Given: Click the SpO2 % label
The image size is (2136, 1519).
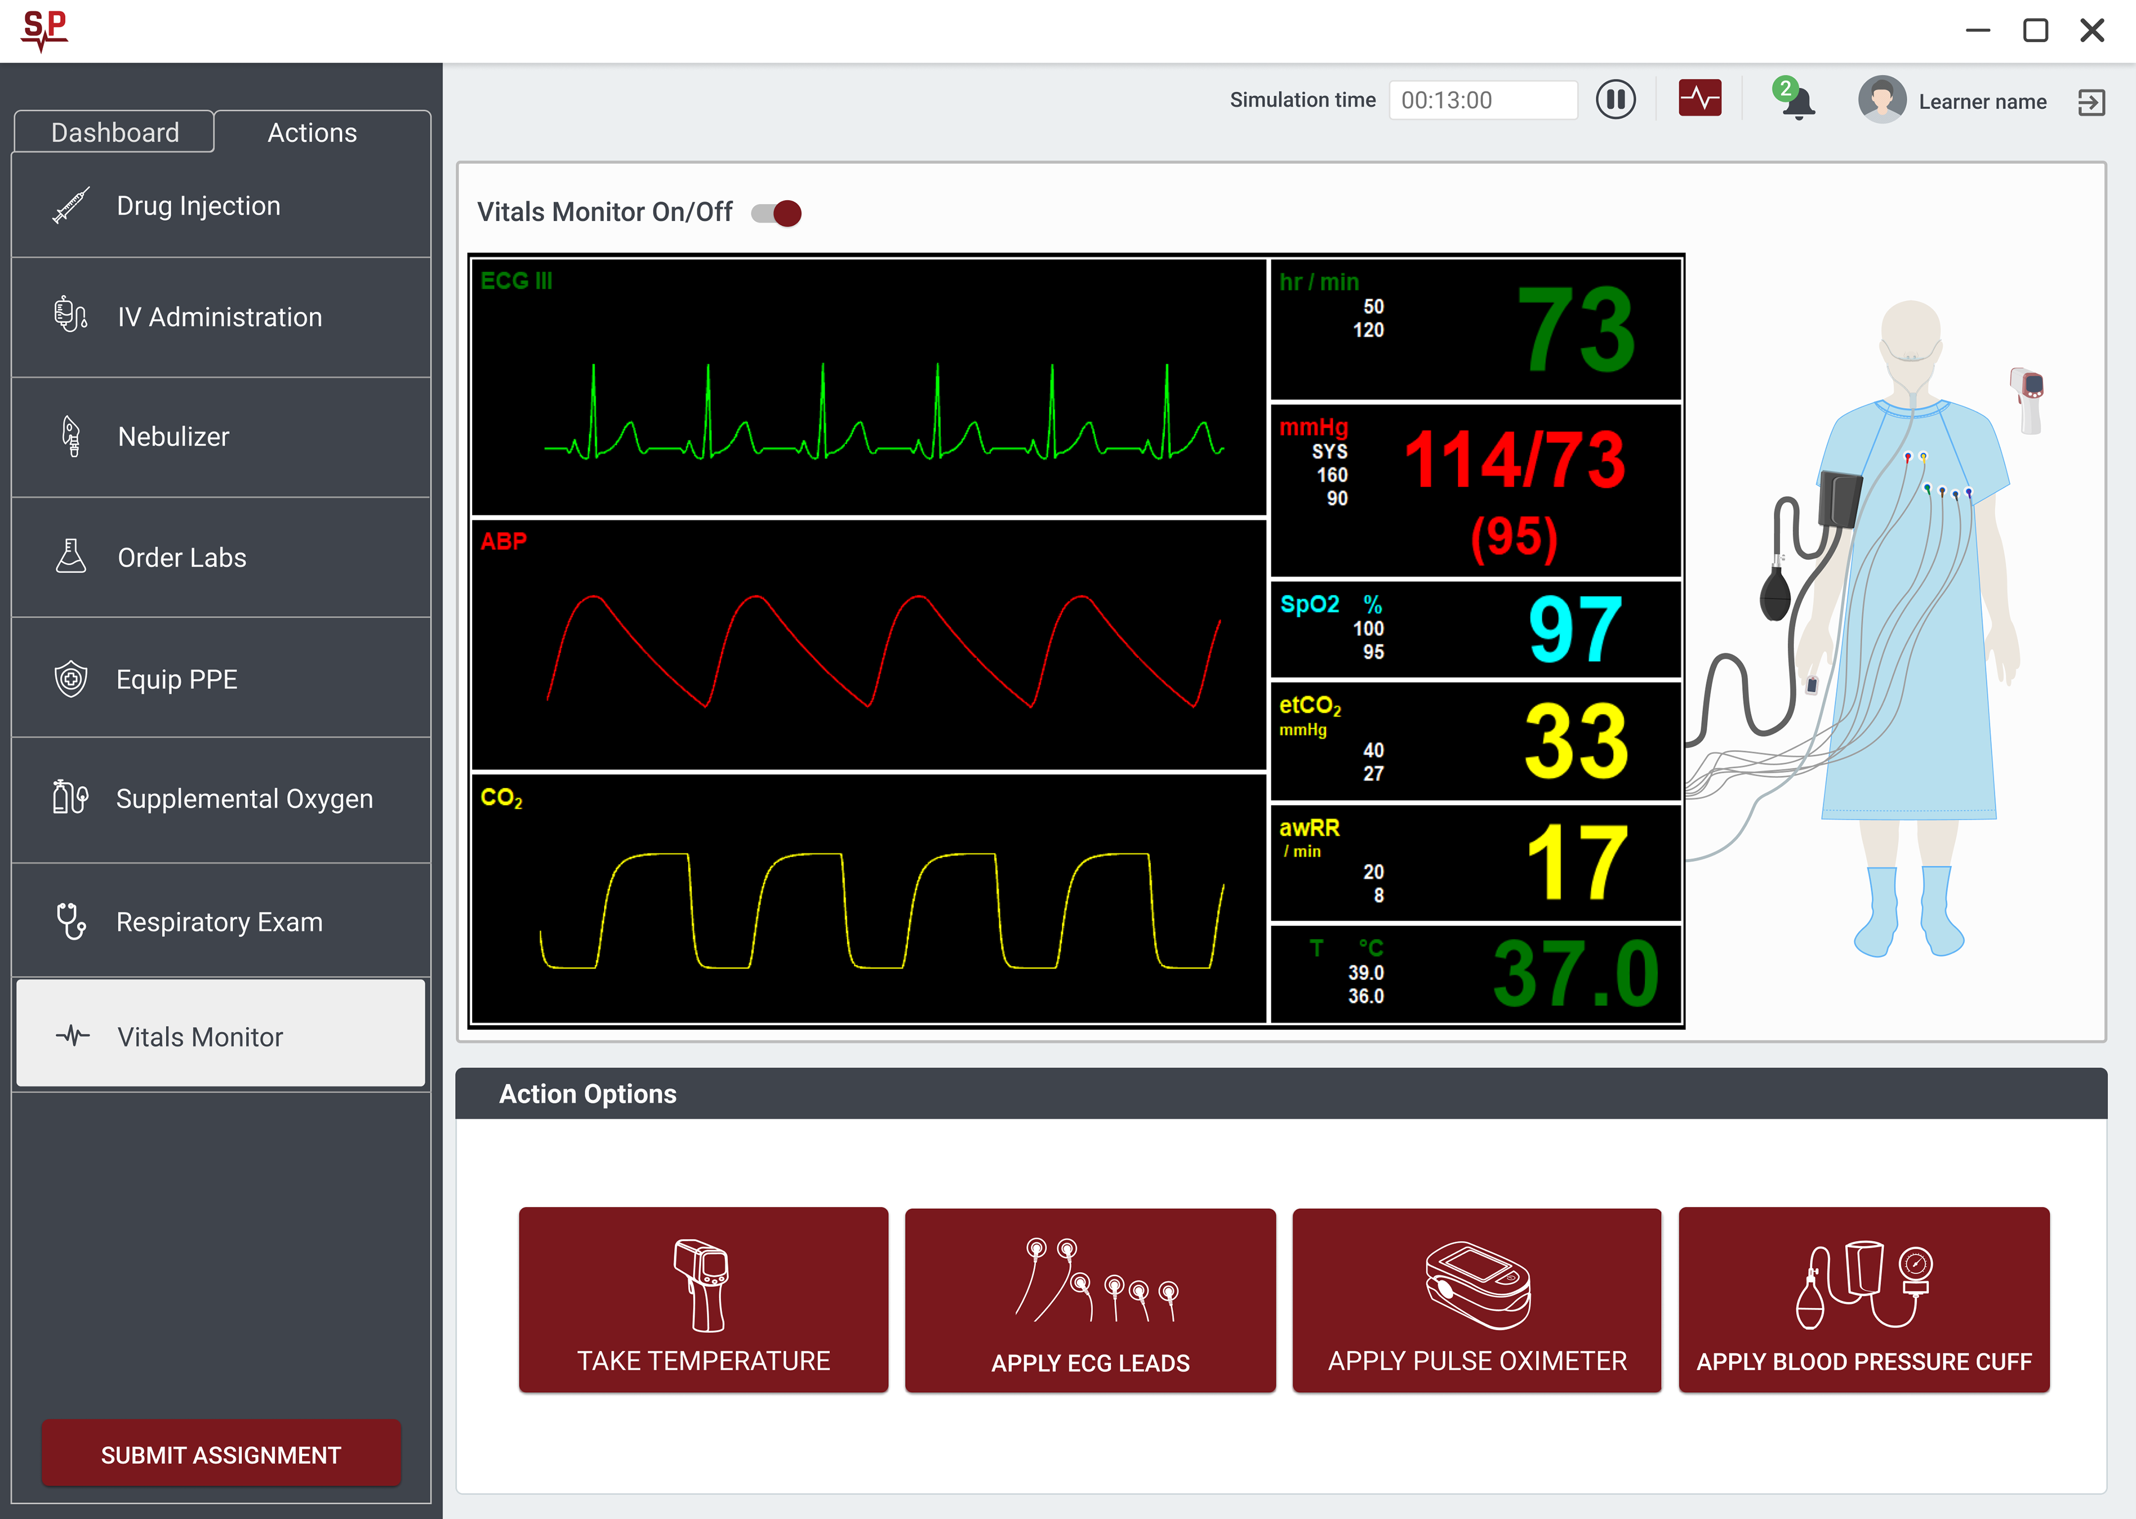Looking at the screenshot, I should (x=1331, y=604).
